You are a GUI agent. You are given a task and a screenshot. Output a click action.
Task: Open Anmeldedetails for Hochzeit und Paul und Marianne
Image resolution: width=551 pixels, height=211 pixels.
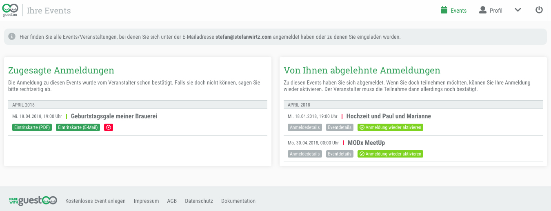pos(305,127)
